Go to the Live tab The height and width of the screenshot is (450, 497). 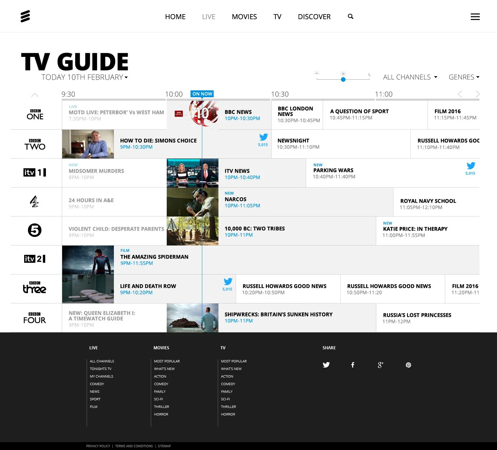209,17
